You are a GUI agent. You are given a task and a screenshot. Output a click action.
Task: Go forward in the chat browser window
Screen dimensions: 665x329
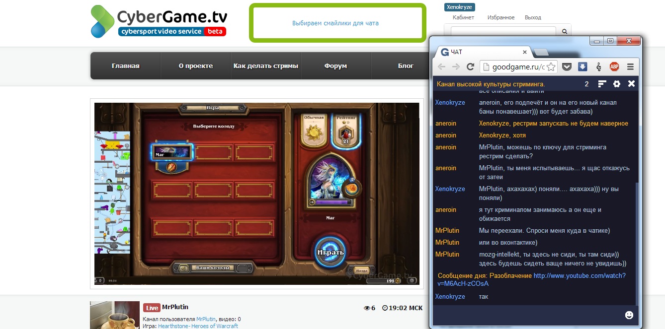(x=456, y=66)
